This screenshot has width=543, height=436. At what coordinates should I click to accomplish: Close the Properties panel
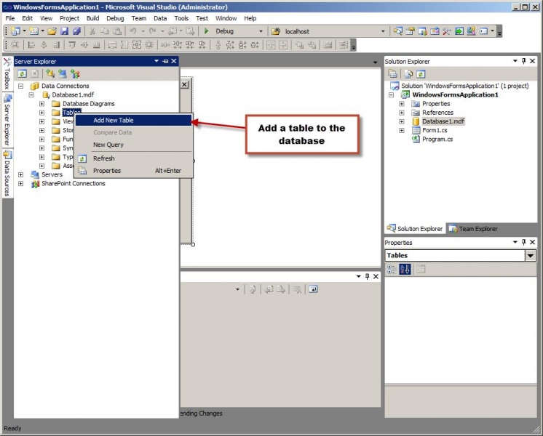tap(533, 243)
